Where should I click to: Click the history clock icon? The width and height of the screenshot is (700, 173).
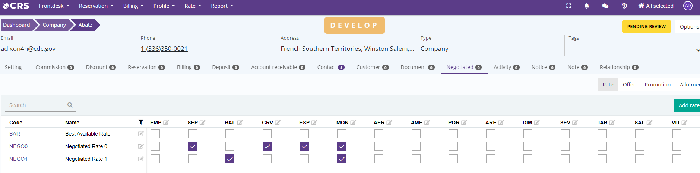pyautogui.click(x=624, y=6)
